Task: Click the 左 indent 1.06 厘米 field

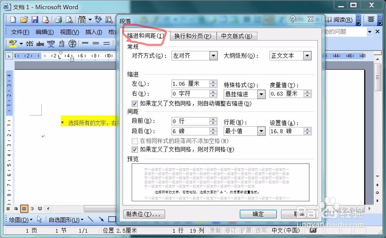Action: 191,84
